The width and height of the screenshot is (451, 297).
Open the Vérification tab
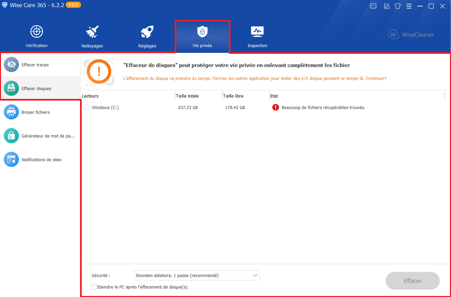[x=37, y=37]
